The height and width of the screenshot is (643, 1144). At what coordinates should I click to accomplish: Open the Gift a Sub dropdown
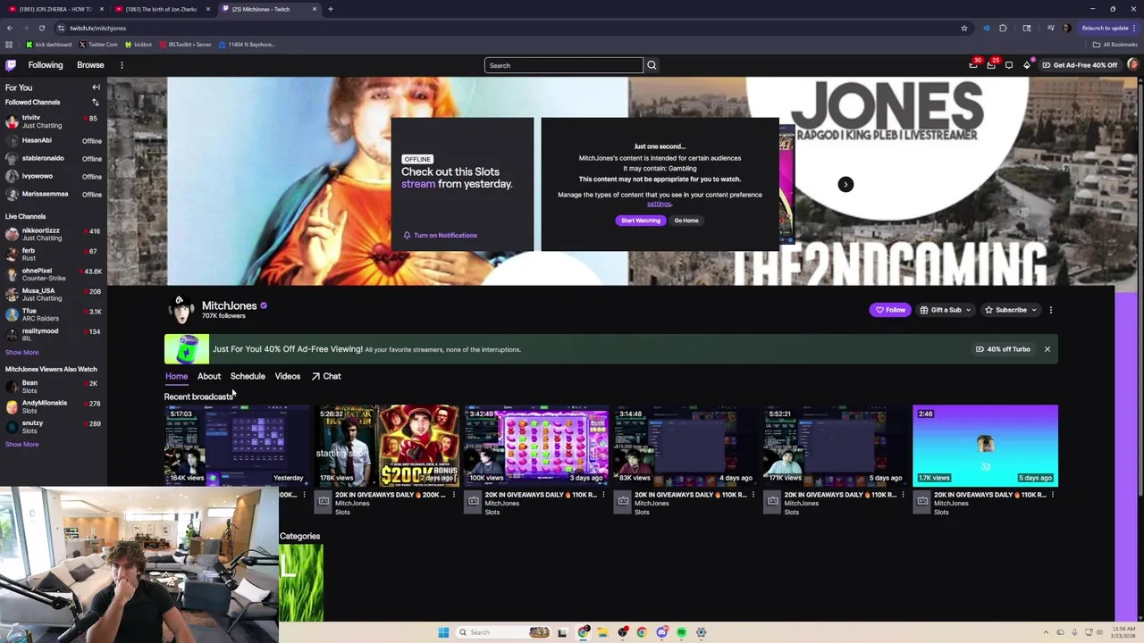946,310
